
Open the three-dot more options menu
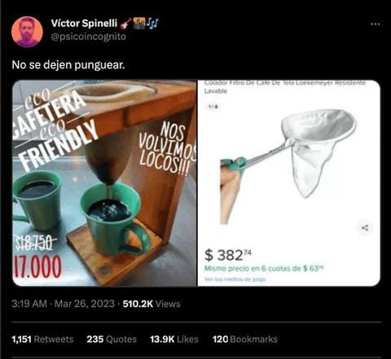376,24
